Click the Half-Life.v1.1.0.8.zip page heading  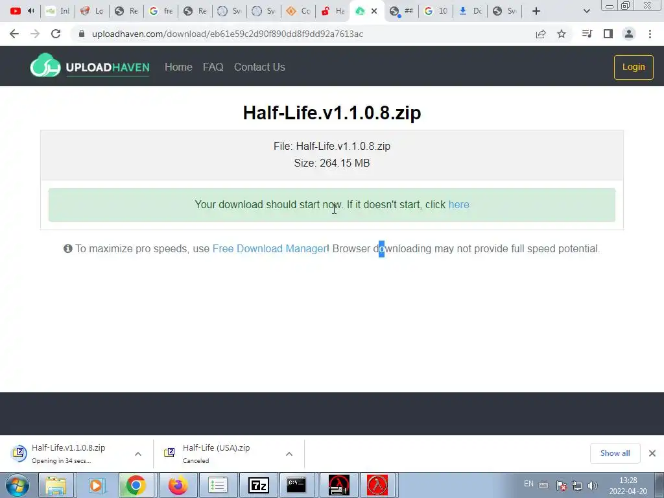(332, 113)
